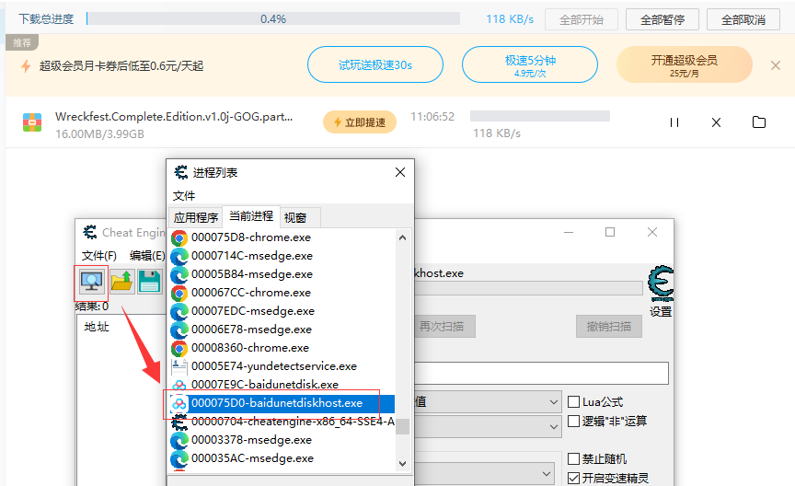Click process list scroll up arrow
This screenshot has width=795, height=486.
(403, 237)
